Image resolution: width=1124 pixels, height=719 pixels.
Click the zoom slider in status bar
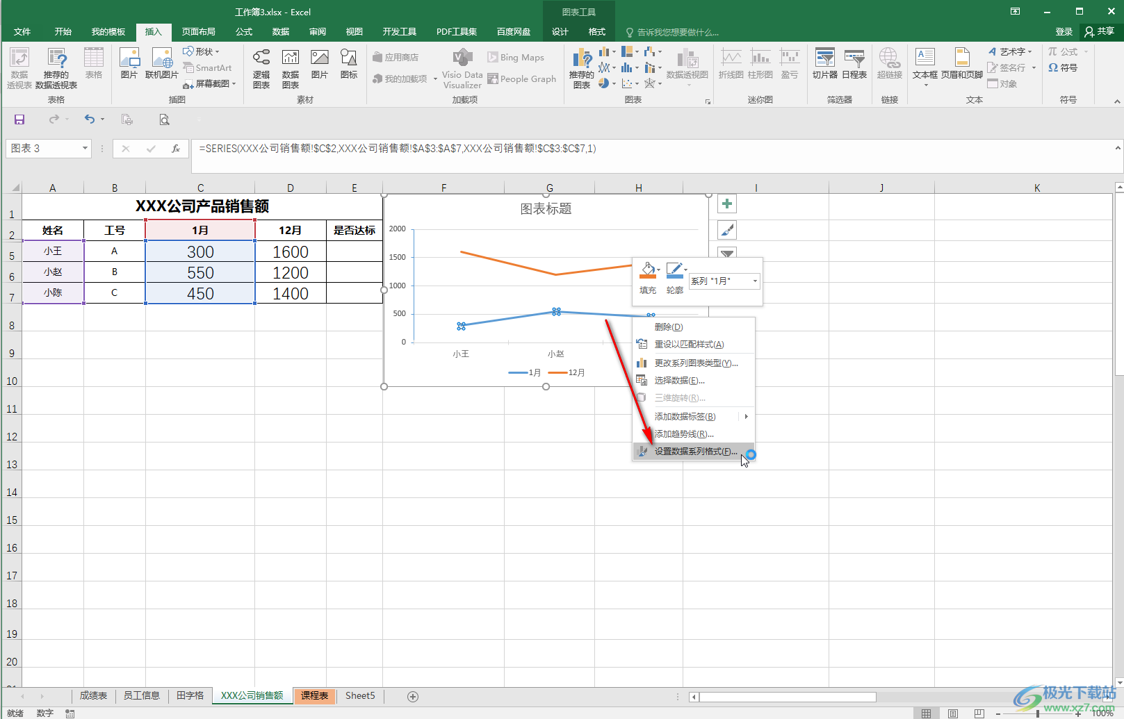pyautogui.click(x=1037, y=713)
